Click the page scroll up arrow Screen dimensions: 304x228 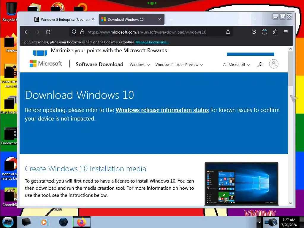(290, 49)
